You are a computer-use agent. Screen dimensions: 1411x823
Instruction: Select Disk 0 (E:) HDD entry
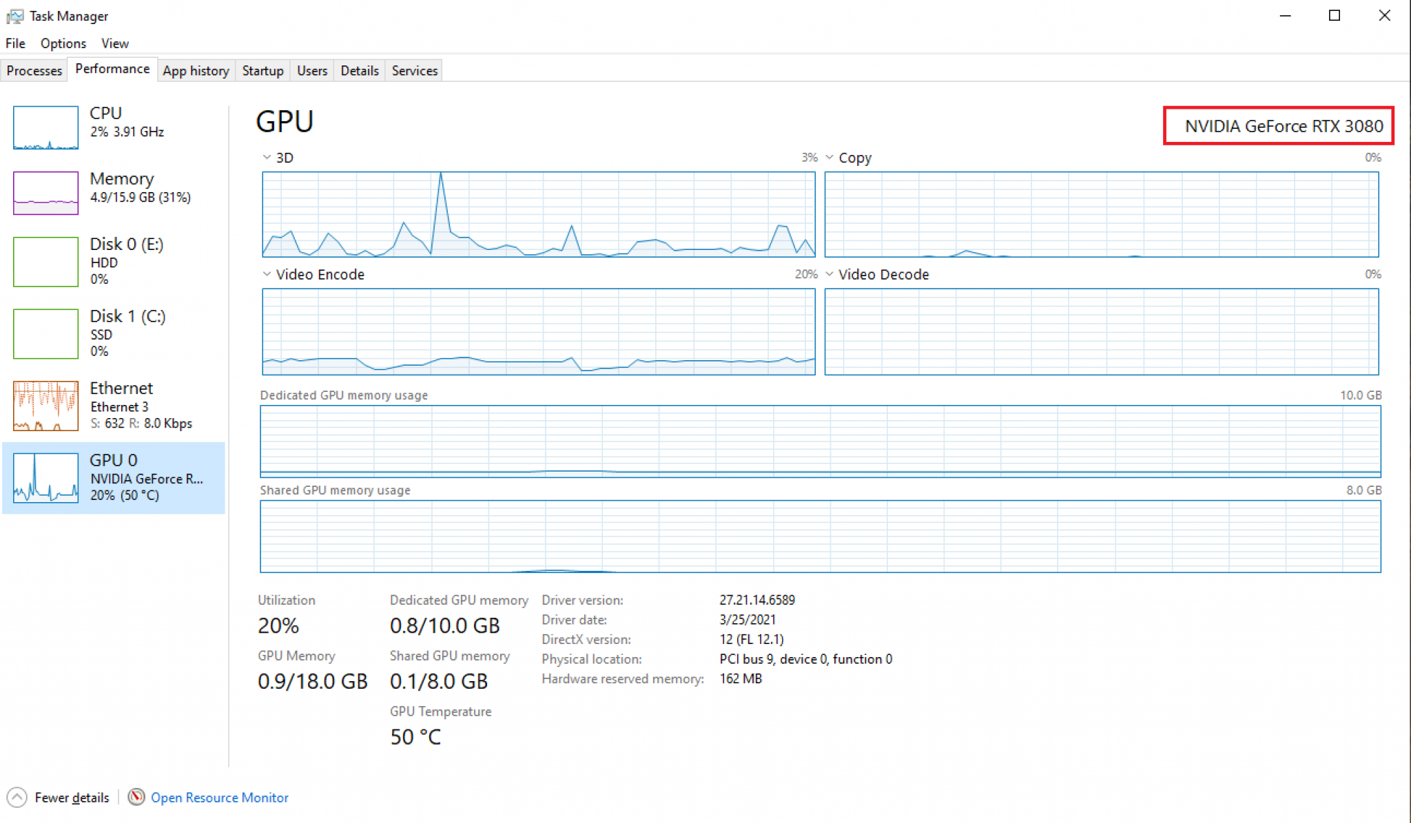point(114,261)
